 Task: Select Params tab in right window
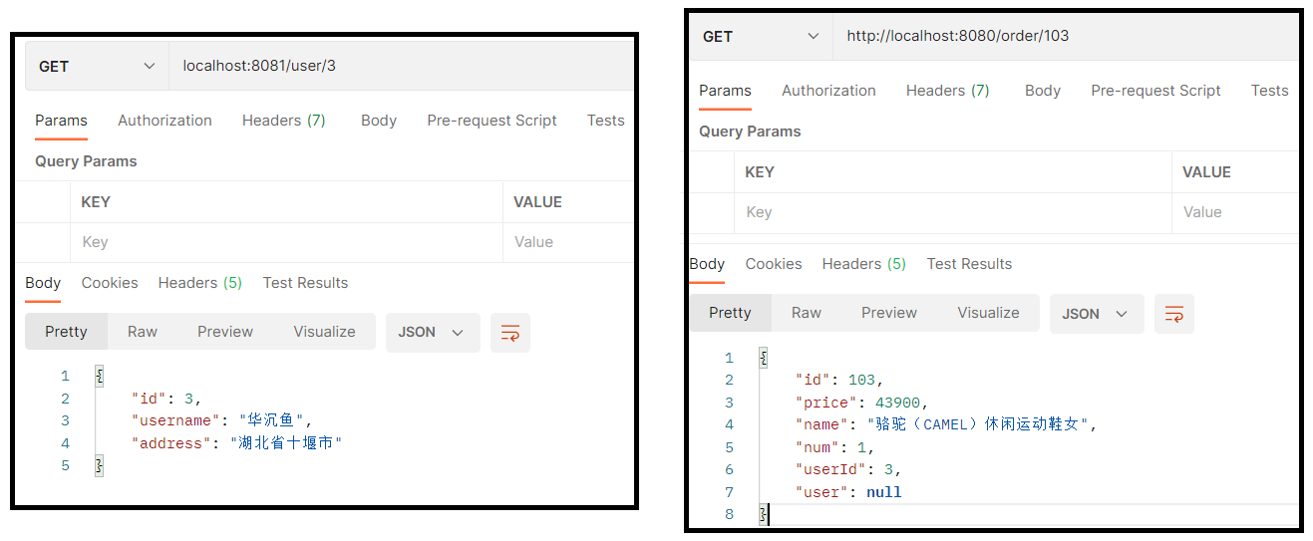click(x=725, y=91)
